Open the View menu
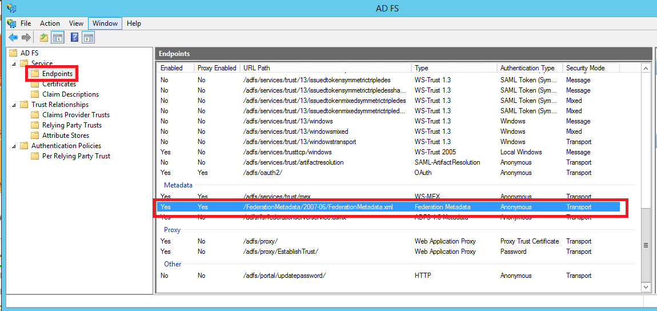Image resolution: width=657 pixels, height=311 pixels. click(76, 23)
